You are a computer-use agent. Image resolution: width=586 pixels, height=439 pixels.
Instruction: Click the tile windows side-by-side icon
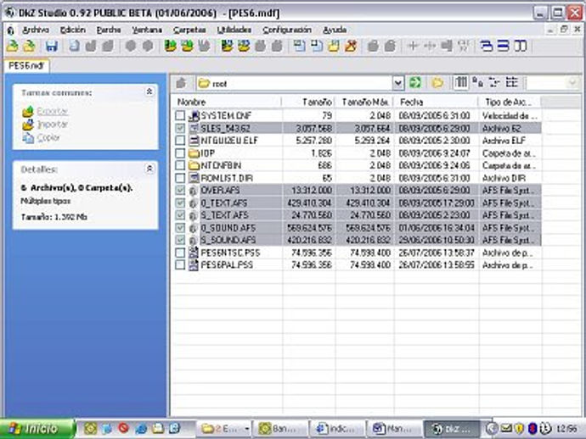point(521,47)
